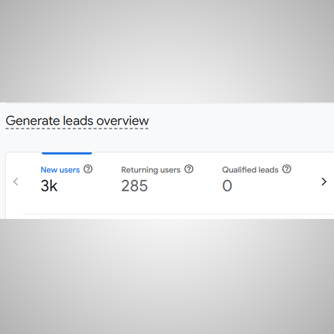Screen dimensions: 334x334
Task: Select the 285 Returning users count
Action: pos(135,186)
